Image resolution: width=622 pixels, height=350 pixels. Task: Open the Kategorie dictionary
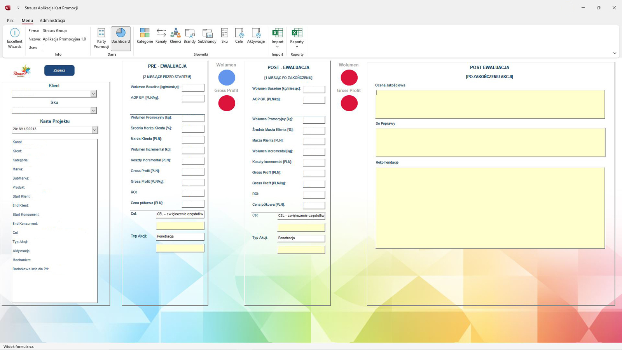point(145,36)
